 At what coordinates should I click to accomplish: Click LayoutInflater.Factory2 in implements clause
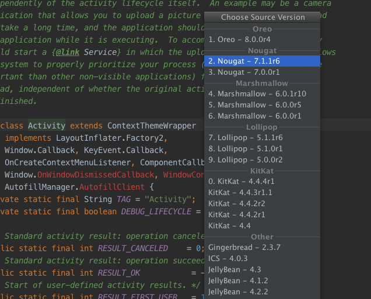[x=110, y=138]
